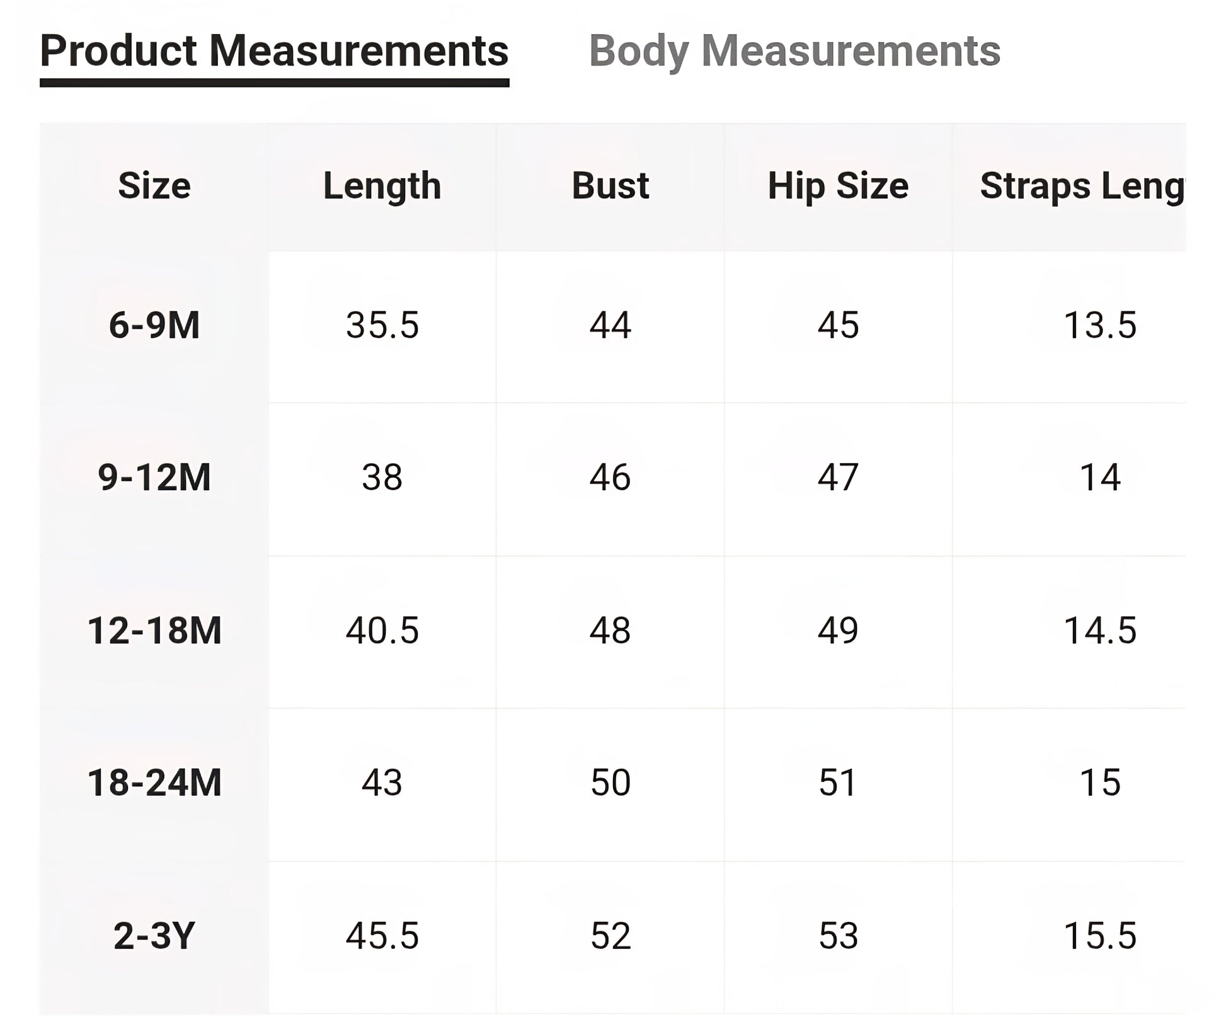The height and width of the screenshot is (1017, 1226).
Task: Select the 6-9M size row label
Action: [154, 326]
